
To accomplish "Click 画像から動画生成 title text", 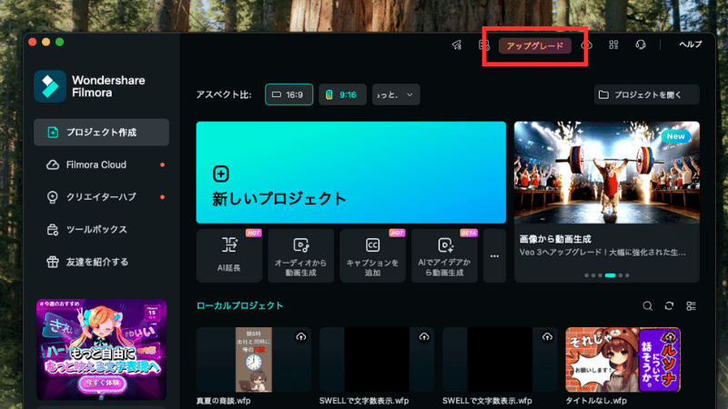I will click(x=555, y=239).
